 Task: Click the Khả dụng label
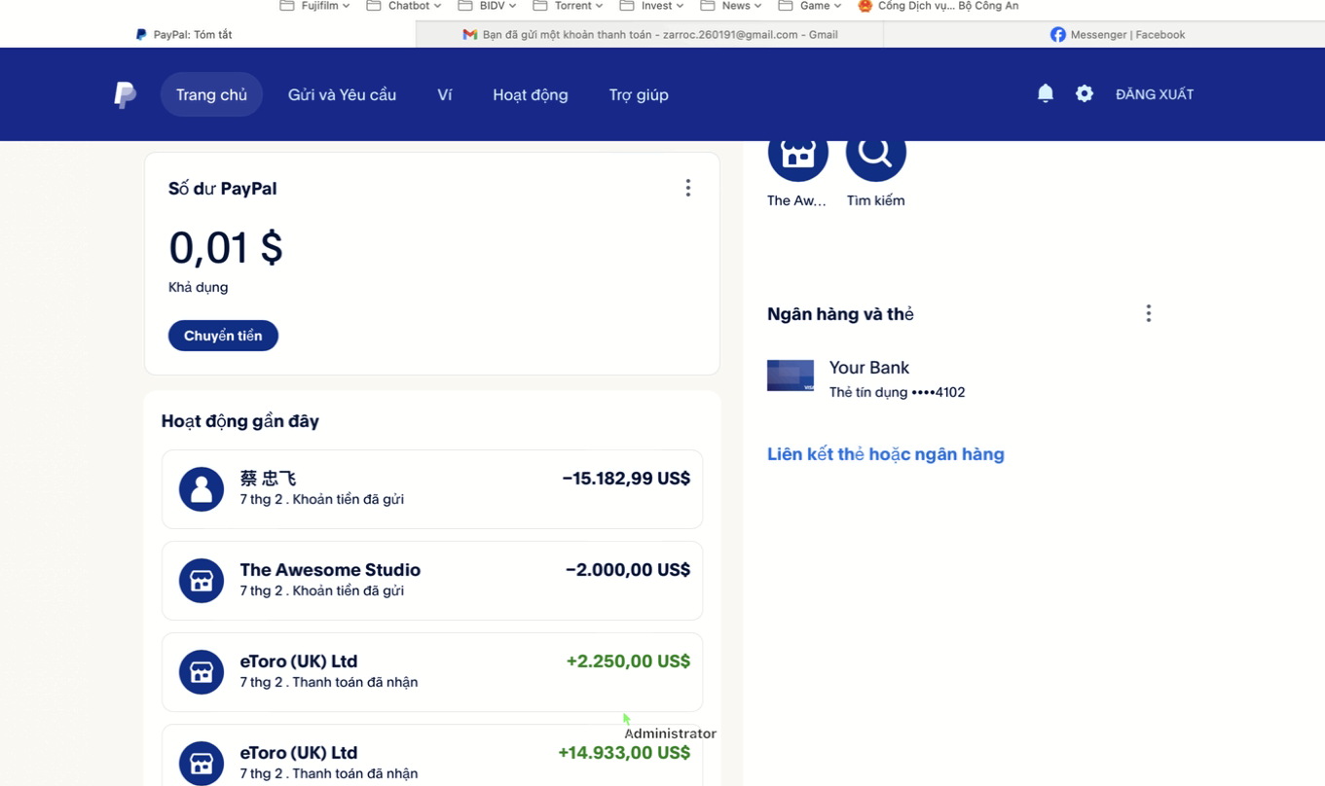[199, 288]
